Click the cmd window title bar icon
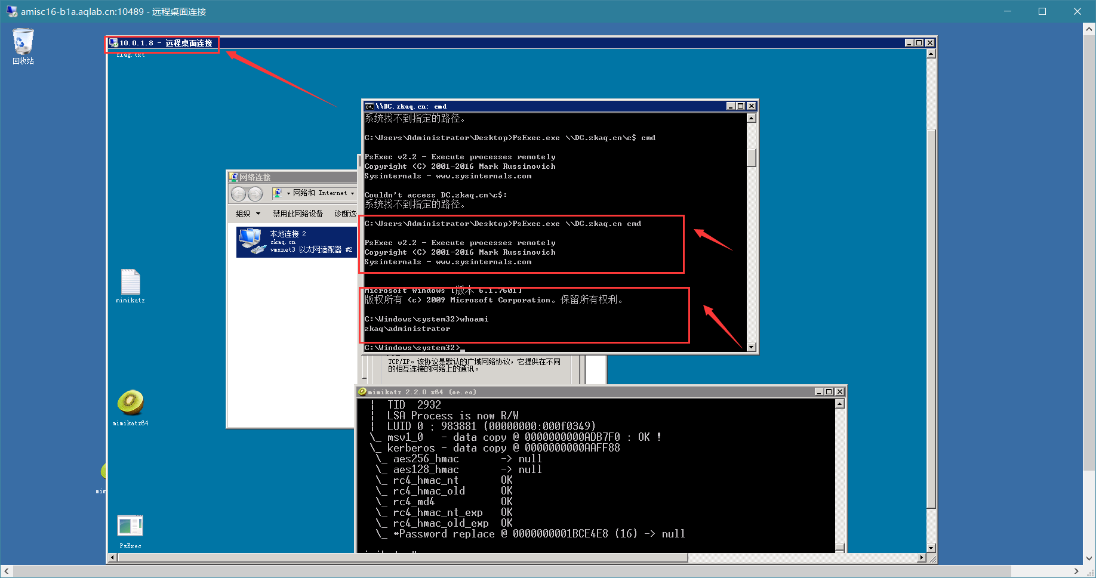The height and width of the screenshot is (578, 1096). point(370,106)
